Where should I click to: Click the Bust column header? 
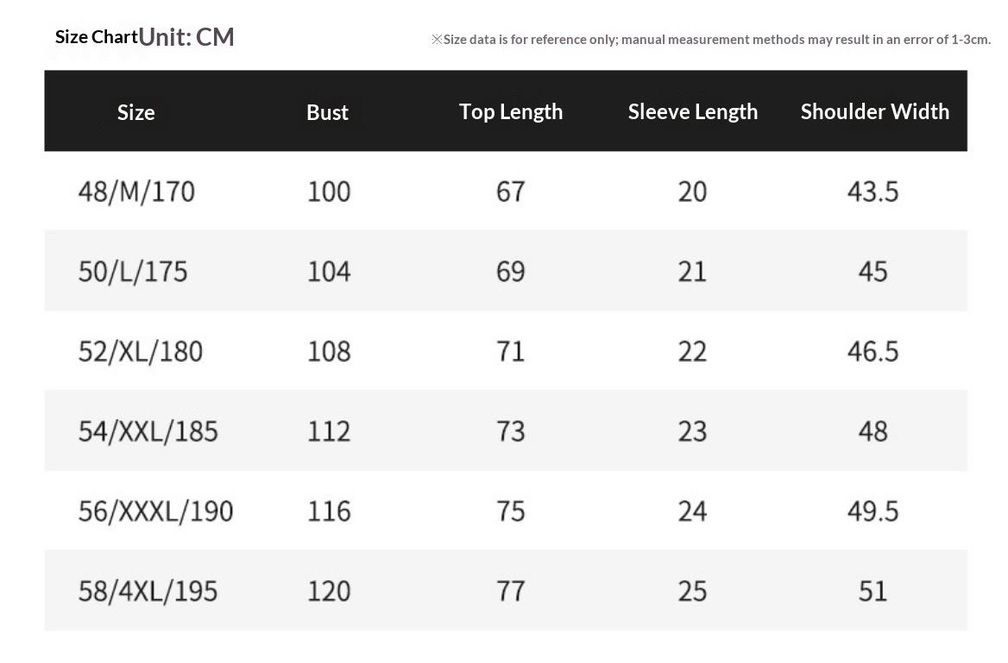pos(327,112)
